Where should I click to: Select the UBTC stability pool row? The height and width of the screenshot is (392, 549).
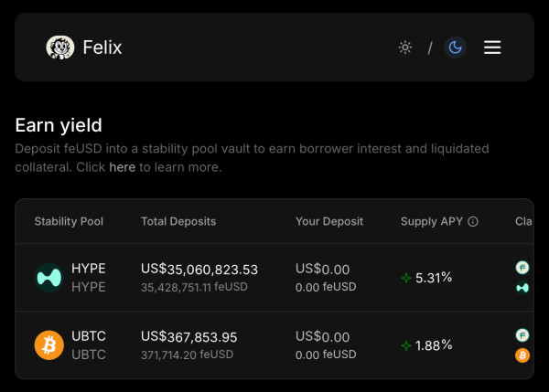point(88,345)
